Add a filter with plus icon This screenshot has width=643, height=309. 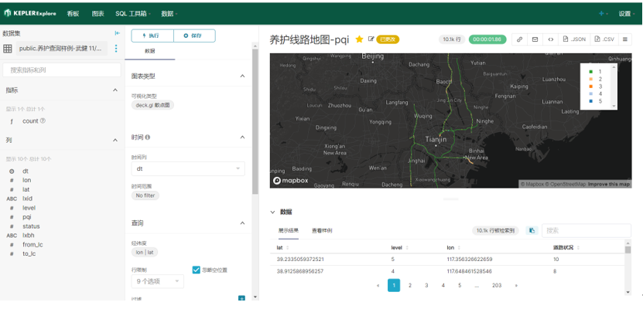click(x=241, y=298)
